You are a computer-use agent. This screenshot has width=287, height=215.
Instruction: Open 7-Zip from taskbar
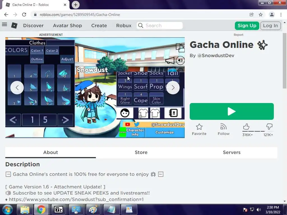(59, 209)
